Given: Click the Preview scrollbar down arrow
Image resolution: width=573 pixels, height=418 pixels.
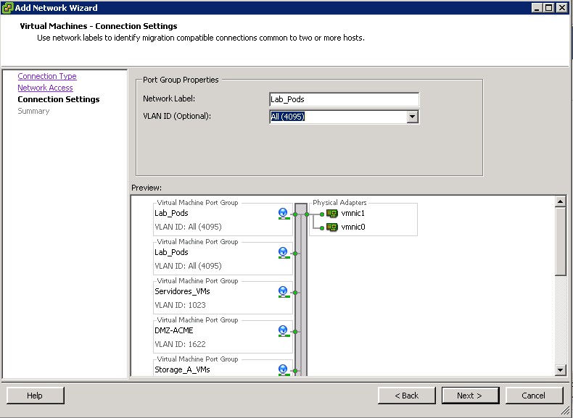Looking at the screenshot, I should pos(560,370).
